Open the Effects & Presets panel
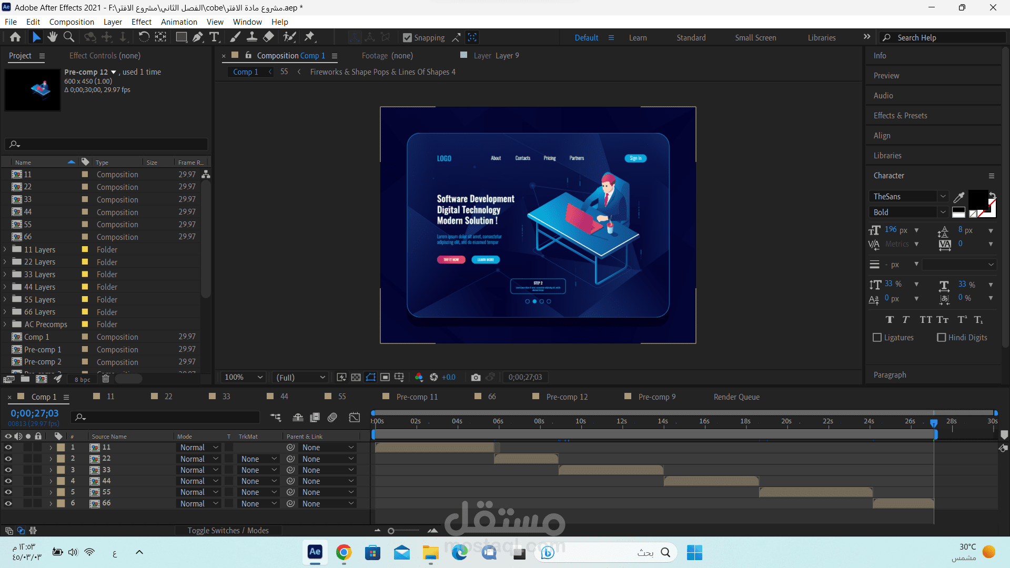 pyautogui.click(x=900, y=116)
